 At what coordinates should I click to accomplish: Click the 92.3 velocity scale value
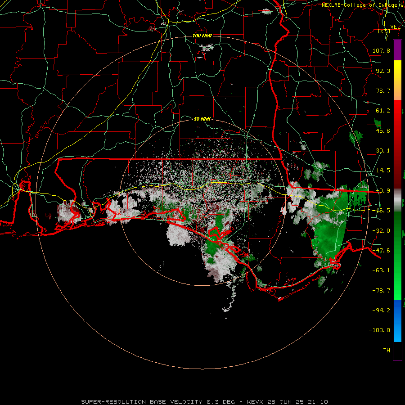383,71
